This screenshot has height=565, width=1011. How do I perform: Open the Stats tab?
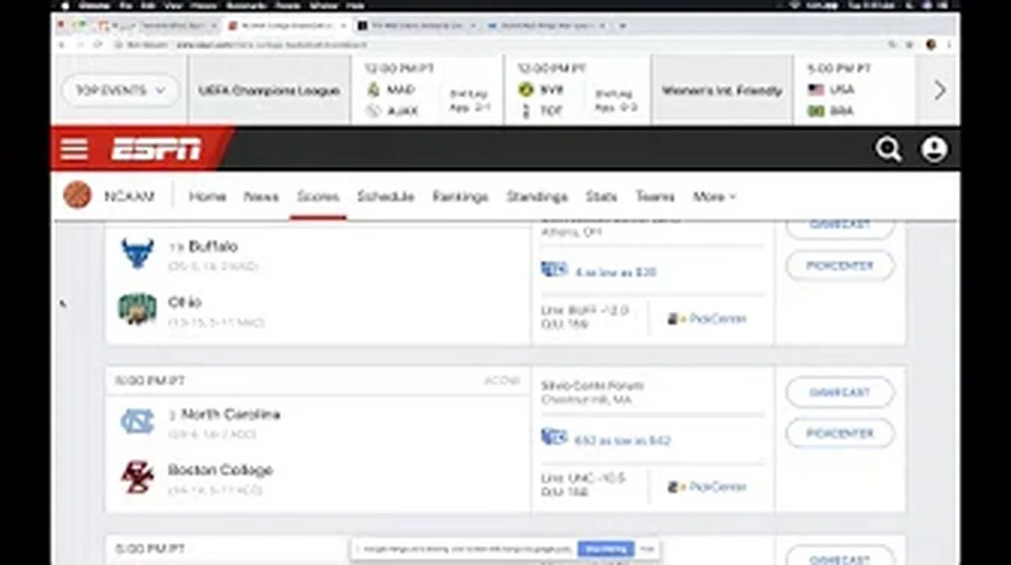click(x=601, y=196)
